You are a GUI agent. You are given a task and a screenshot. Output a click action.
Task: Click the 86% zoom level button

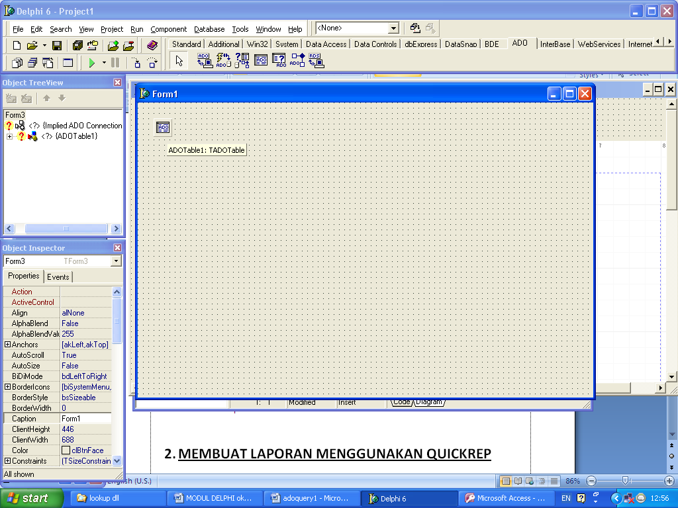(573, 481)
